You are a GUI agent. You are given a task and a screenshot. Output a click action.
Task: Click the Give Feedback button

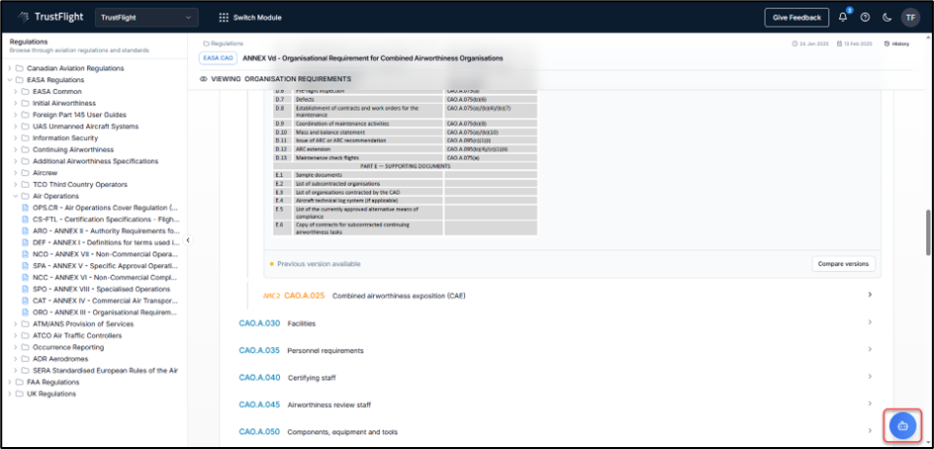(x=796, y=17)
